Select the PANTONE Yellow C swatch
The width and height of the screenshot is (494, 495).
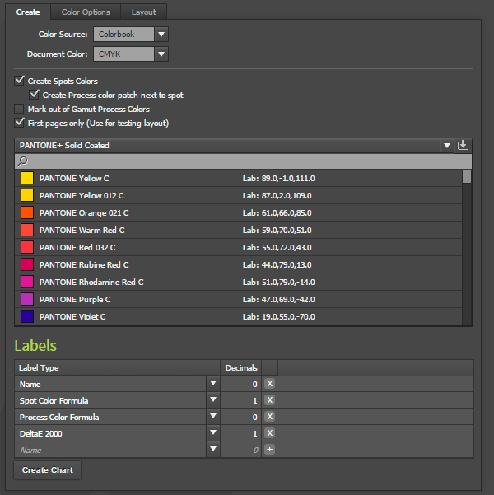coord(27,179)
